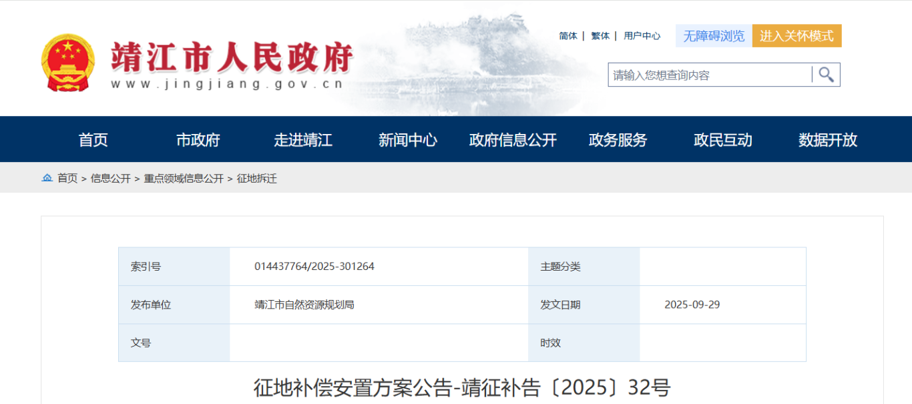Open the 走进靖江 navigation menu
The height and width of the screenshot is (404, 912).
pyautogui.click(x=302, y=140)
